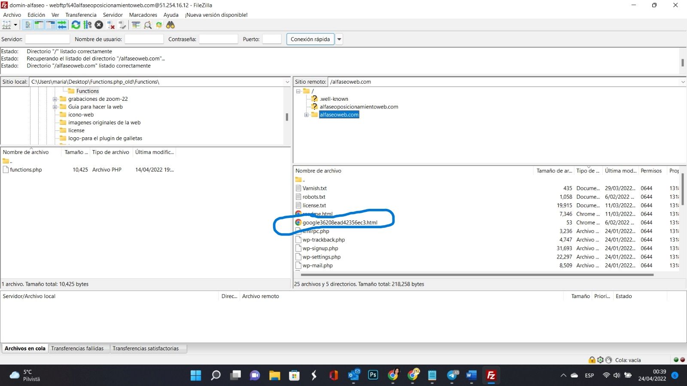
Task: Open the Windows Start menu
Action: [196, 375]
